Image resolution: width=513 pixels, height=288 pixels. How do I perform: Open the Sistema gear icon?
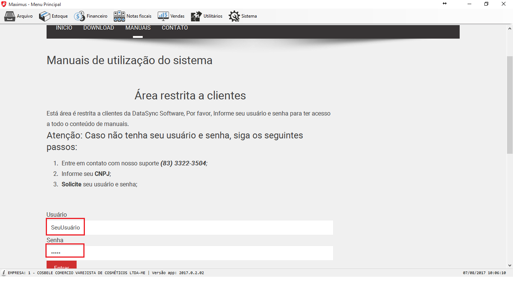(x=234, y=16)
